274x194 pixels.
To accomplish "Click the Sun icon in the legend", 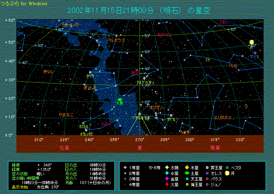I will tap(166, 168).
